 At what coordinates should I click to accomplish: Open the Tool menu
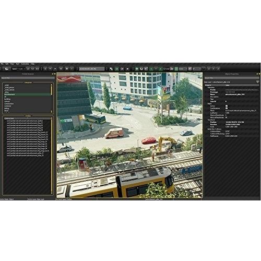pos(18,64)
